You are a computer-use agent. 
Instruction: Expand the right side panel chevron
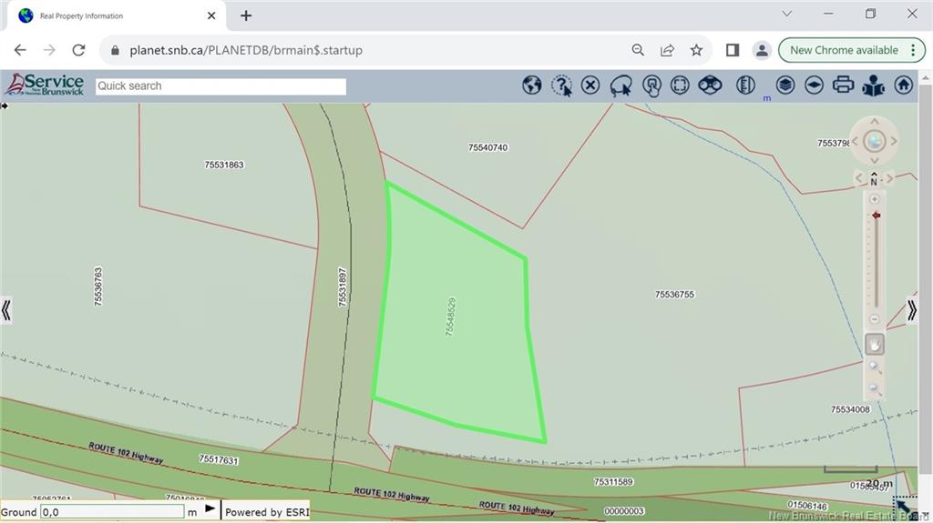point(911,309)
